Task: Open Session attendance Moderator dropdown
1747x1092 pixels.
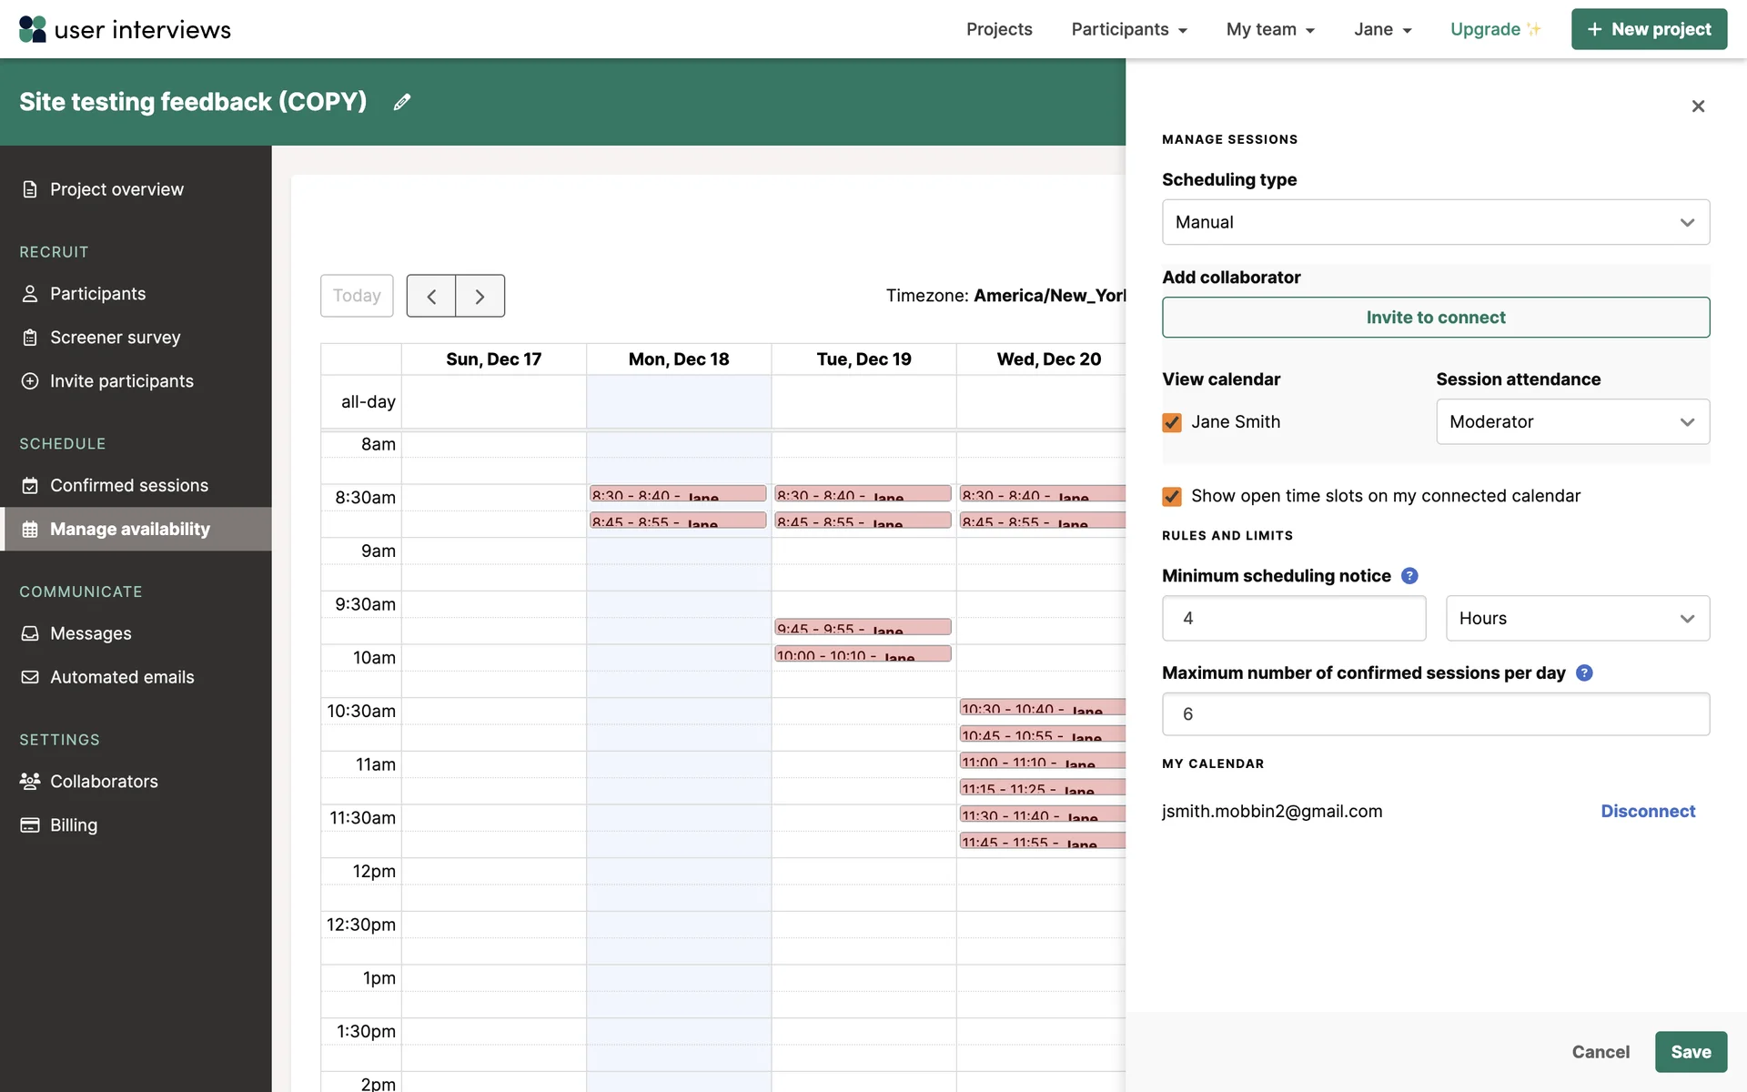Action: click(1571, 422)
